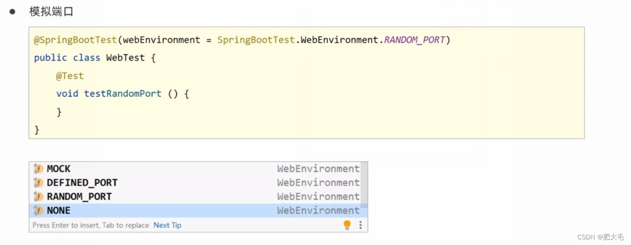Click the @Test annotation
631x245 pixels.
click(70, 76)
